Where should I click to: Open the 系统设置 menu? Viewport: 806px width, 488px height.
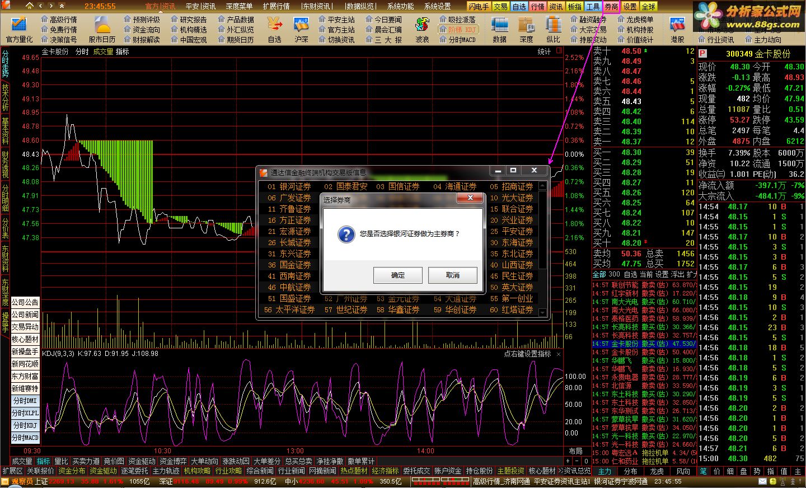(437, 7)
